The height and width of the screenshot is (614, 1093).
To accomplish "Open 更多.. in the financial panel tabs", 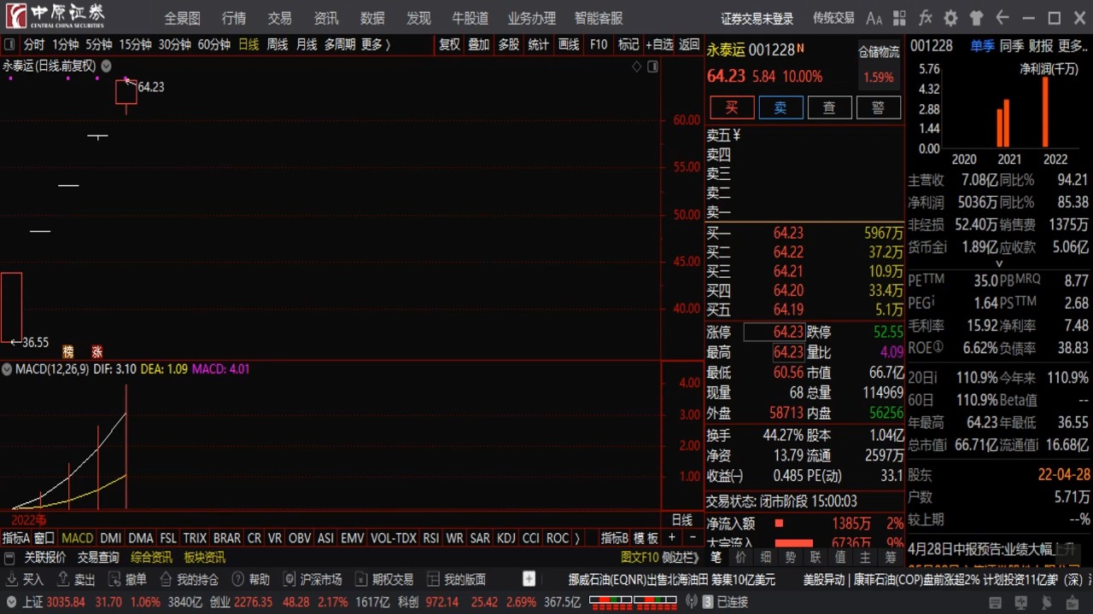I will tap(1073, 46).
